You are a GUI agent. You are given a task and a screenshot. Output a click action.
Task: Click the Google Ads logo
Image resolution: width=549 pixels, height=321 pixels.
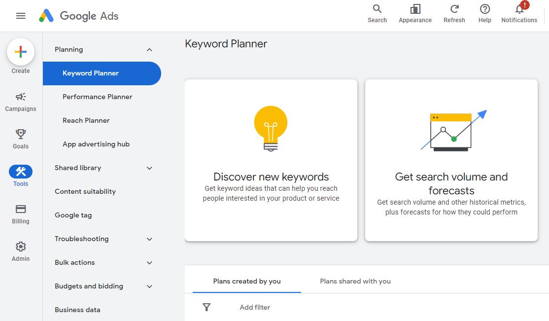click(x=79, y=16)
